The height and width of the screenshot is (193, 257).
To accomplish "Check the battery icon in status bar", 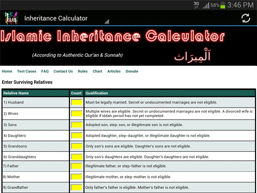I will (x=223, y=5).
